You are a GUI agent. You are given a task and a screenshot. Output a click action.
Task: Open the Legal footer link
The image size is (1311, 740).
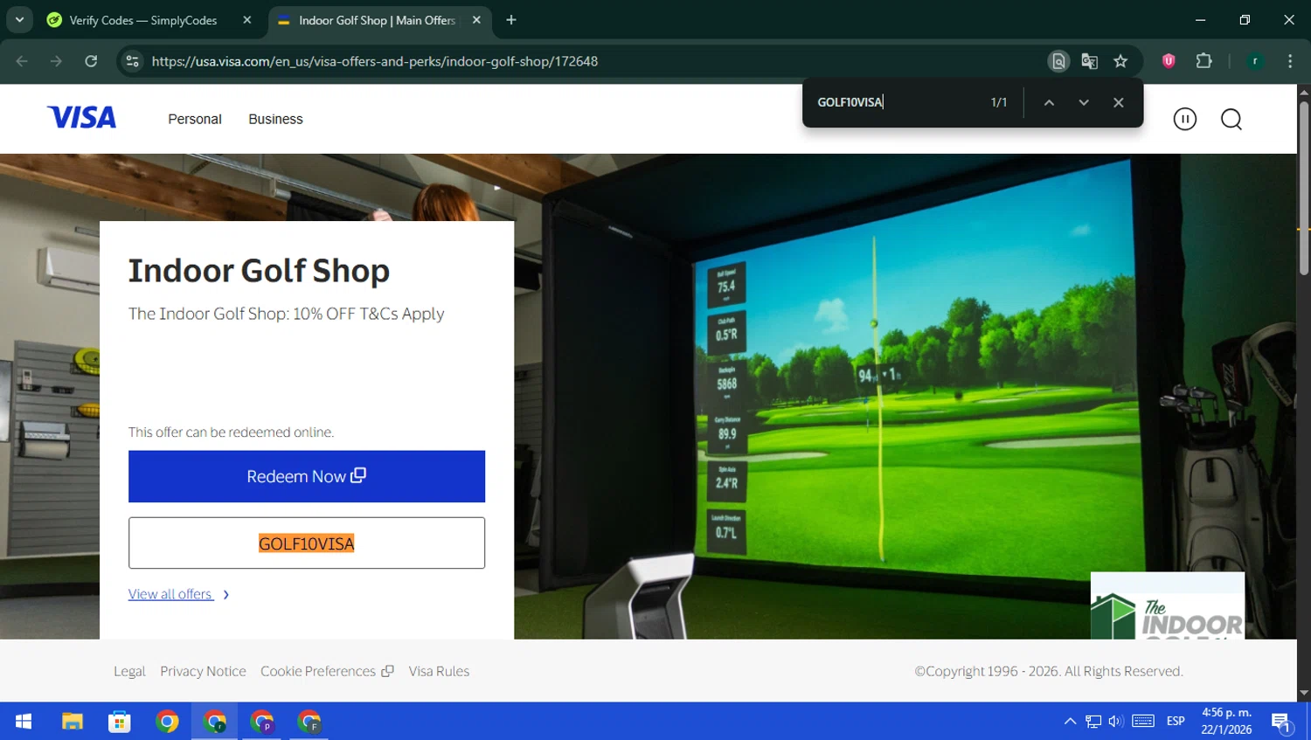coord(129,671)
